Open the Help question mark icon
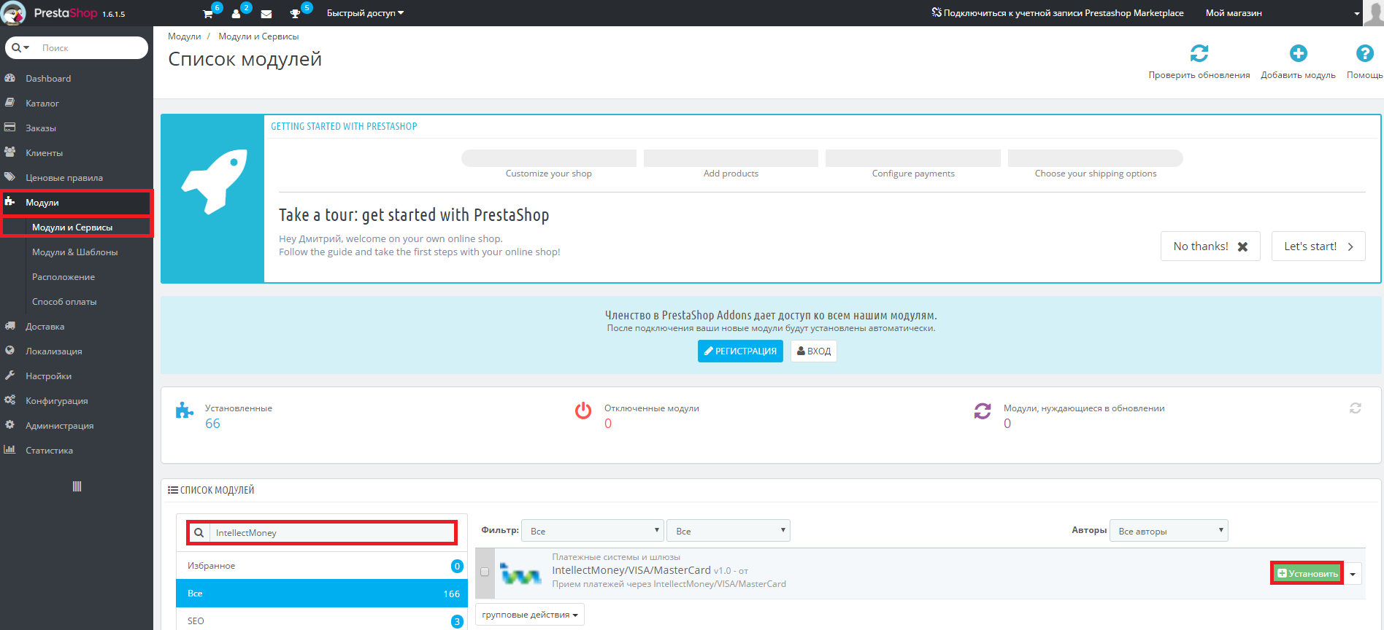 (1364, 54)
